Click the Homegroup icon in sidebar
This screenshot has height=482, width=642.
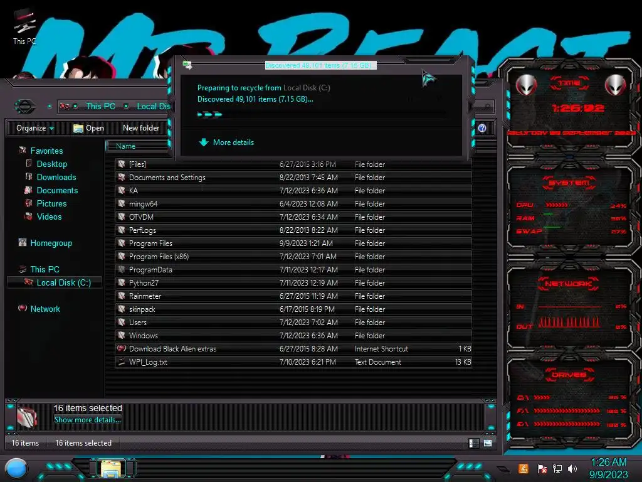[23, 243]
